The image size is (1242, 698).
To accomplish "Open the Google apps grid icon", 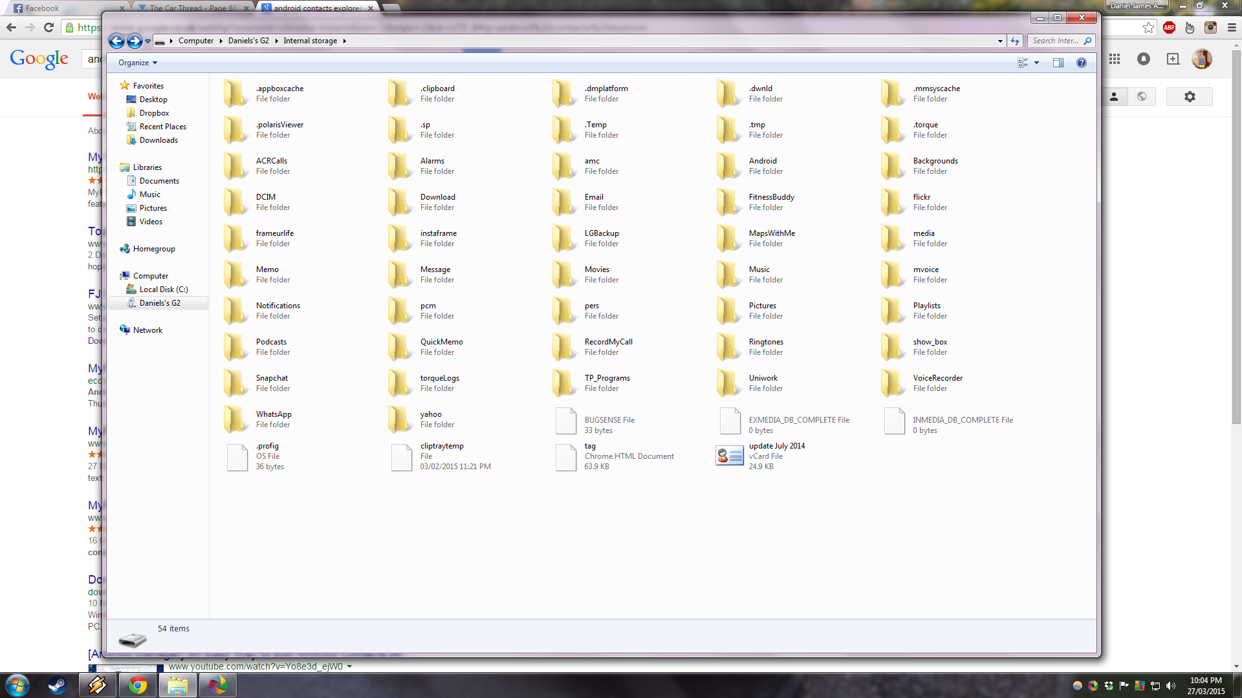I will [1115, 59].
